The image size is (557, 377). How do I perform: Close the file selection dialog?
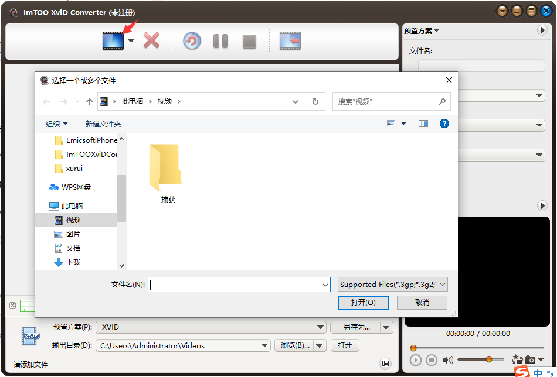click(x=449, y=81)
